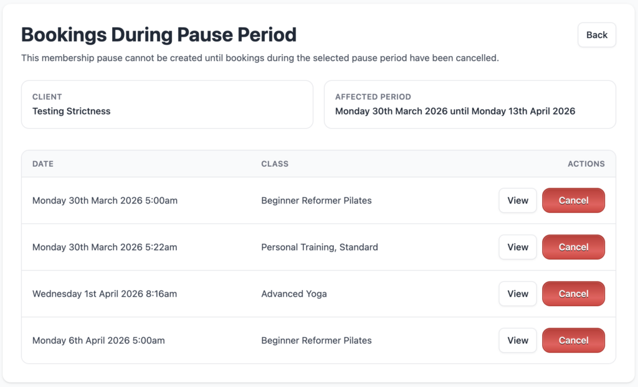Screen dimensions: 638x387
Task: Click the Monday 6th April 2026 5:00am date text
Action: pyautogui.click(x=98, y=340)
